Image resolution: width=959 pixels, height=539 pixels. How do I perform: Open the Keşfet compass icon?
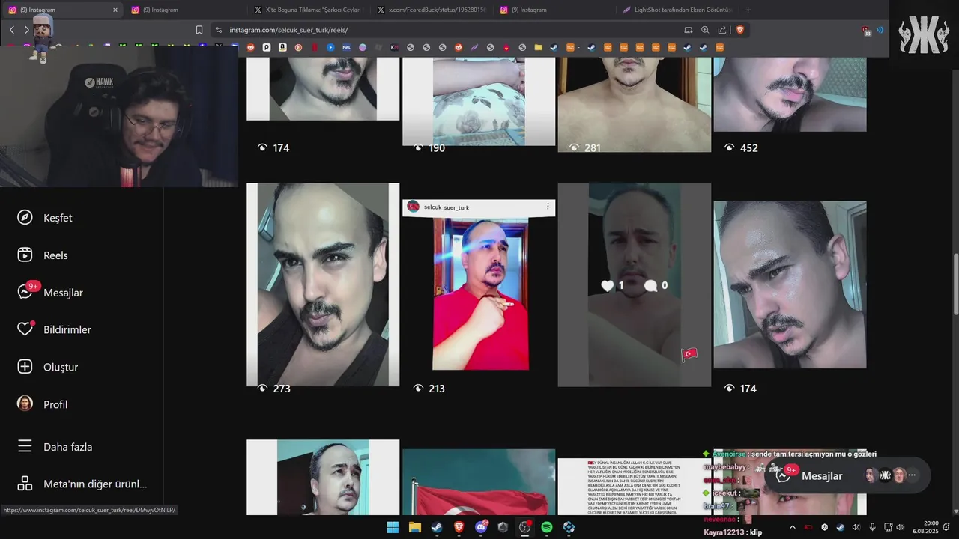25,217
